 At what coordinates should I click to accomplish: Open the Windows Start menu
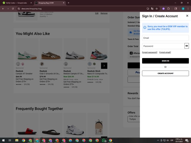pyautogui.click(x=3, y=140)
